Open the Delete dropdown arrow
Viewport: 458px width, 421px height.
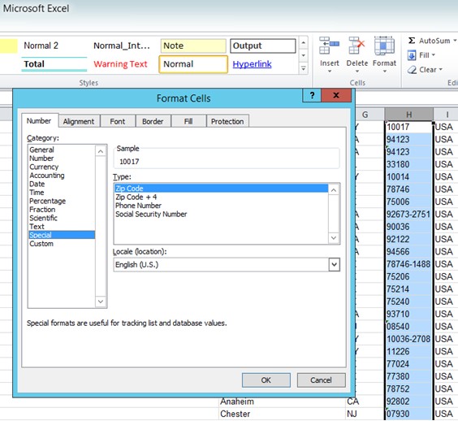[x=357, y=71]
